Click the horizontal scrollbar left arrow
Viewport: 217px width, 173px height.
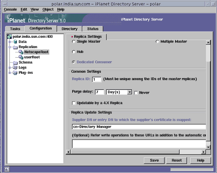click(x=68, y=152)
